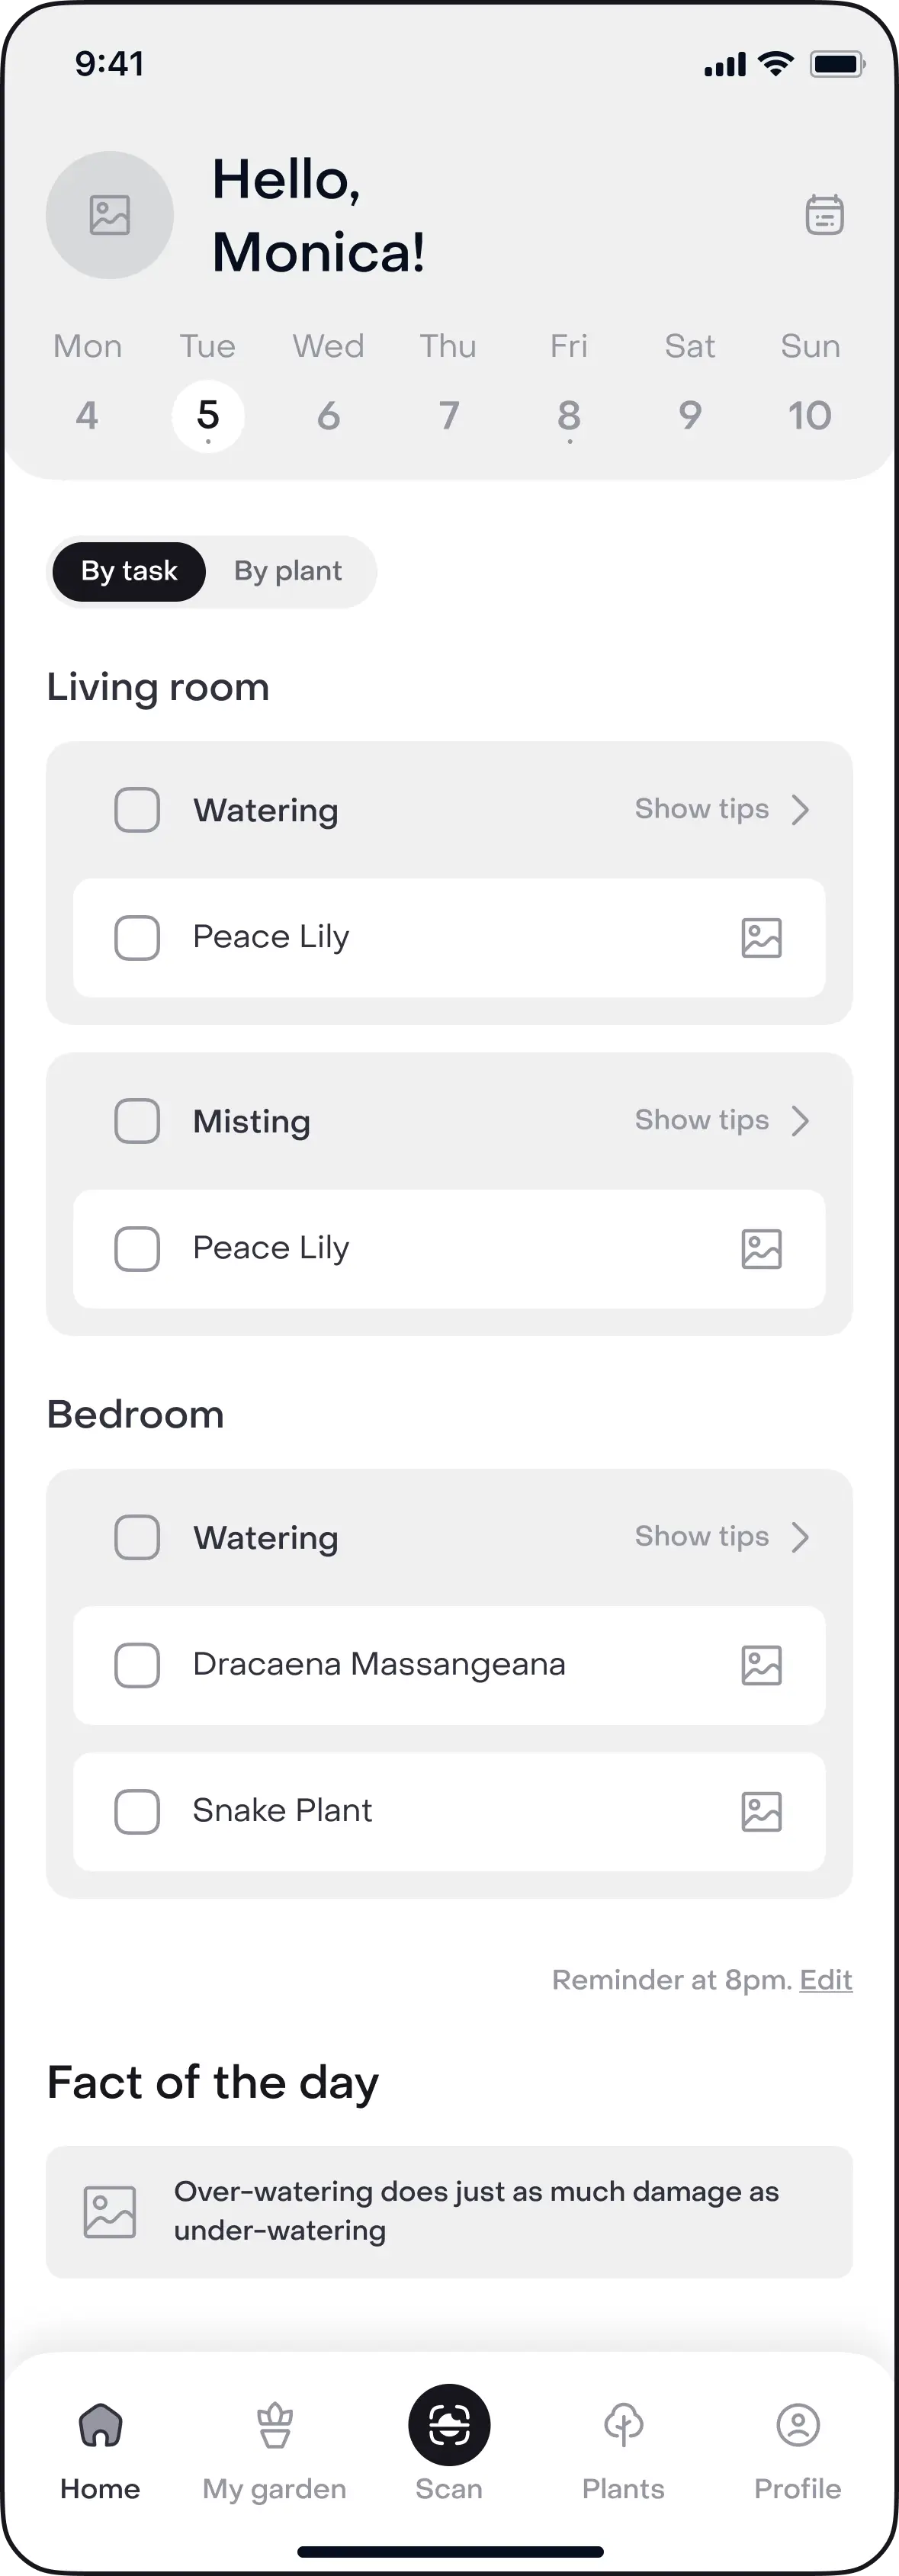The image size is (899, 2576).
Task: Select Friday 8 in the week calendar
Action: 569,414
